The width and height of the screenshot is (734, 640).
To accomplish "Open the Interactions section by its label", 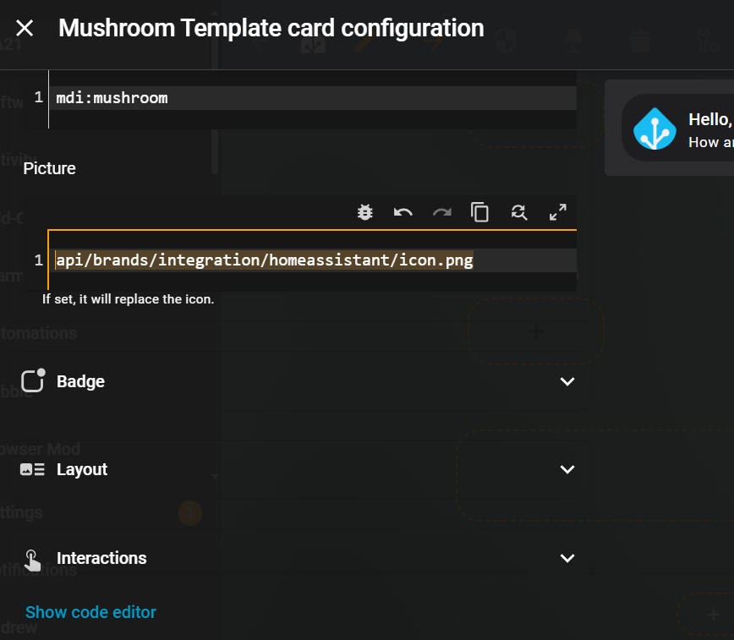I will [101, 558].
